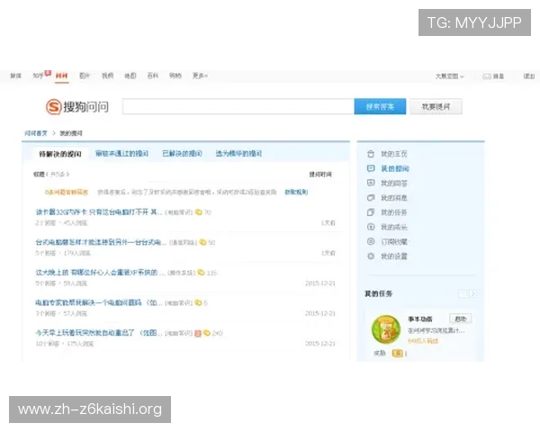Screen dimensions: 540x432
Task: Click the reward badge icon under task card
Action: coord(397,353)
